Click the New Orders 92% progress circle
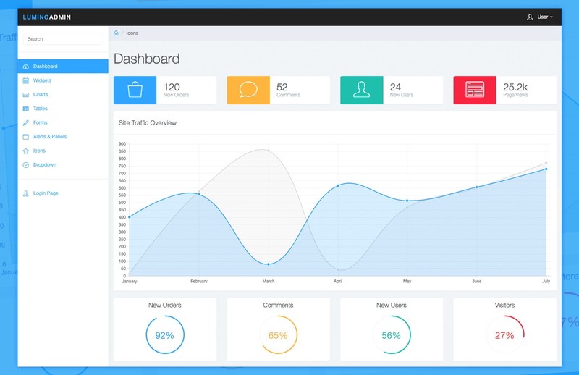 tap(165, 335)
